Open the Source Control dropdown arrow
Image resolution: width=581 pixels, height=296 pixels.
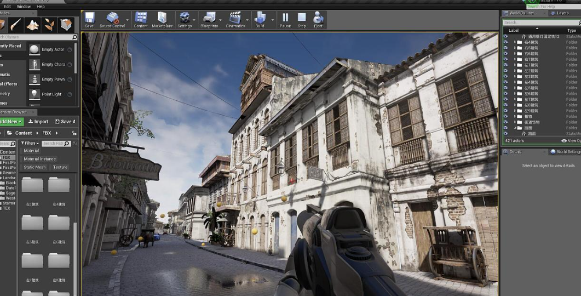coord(128,20)
